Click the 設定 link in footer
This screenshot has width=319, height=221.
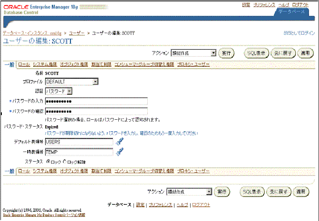tap(140, 205)
